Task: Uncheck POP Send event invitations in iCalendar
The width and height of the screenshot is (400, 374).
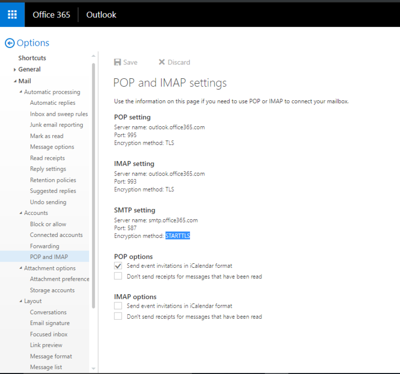Action: pos(118,266)
